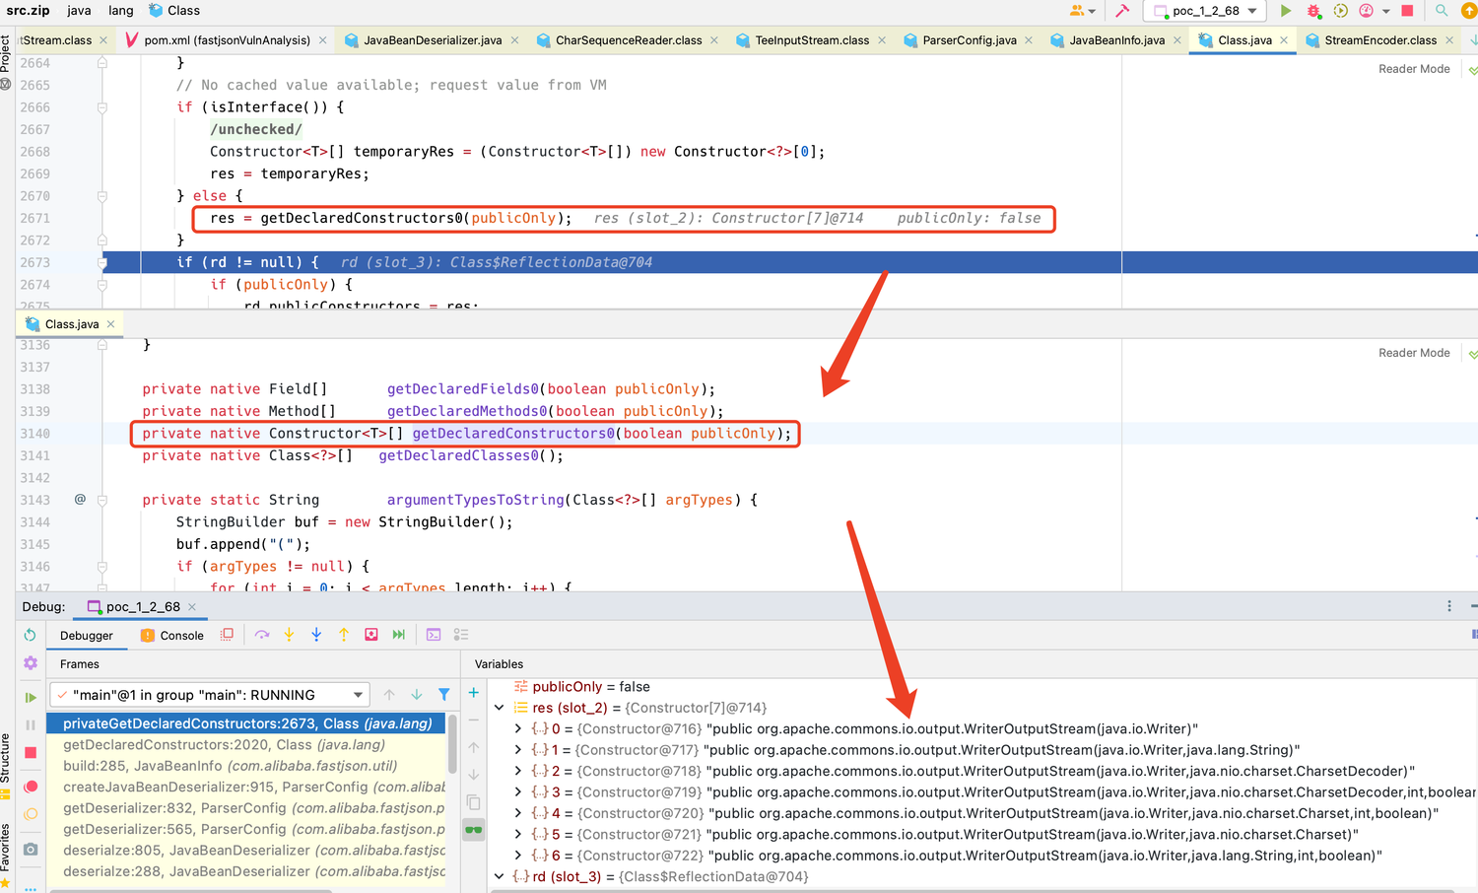Image resolution: width=1478 pixels, height=893 pixels.
Task: Click the thread dump camera icon
Action: [31, 849]
